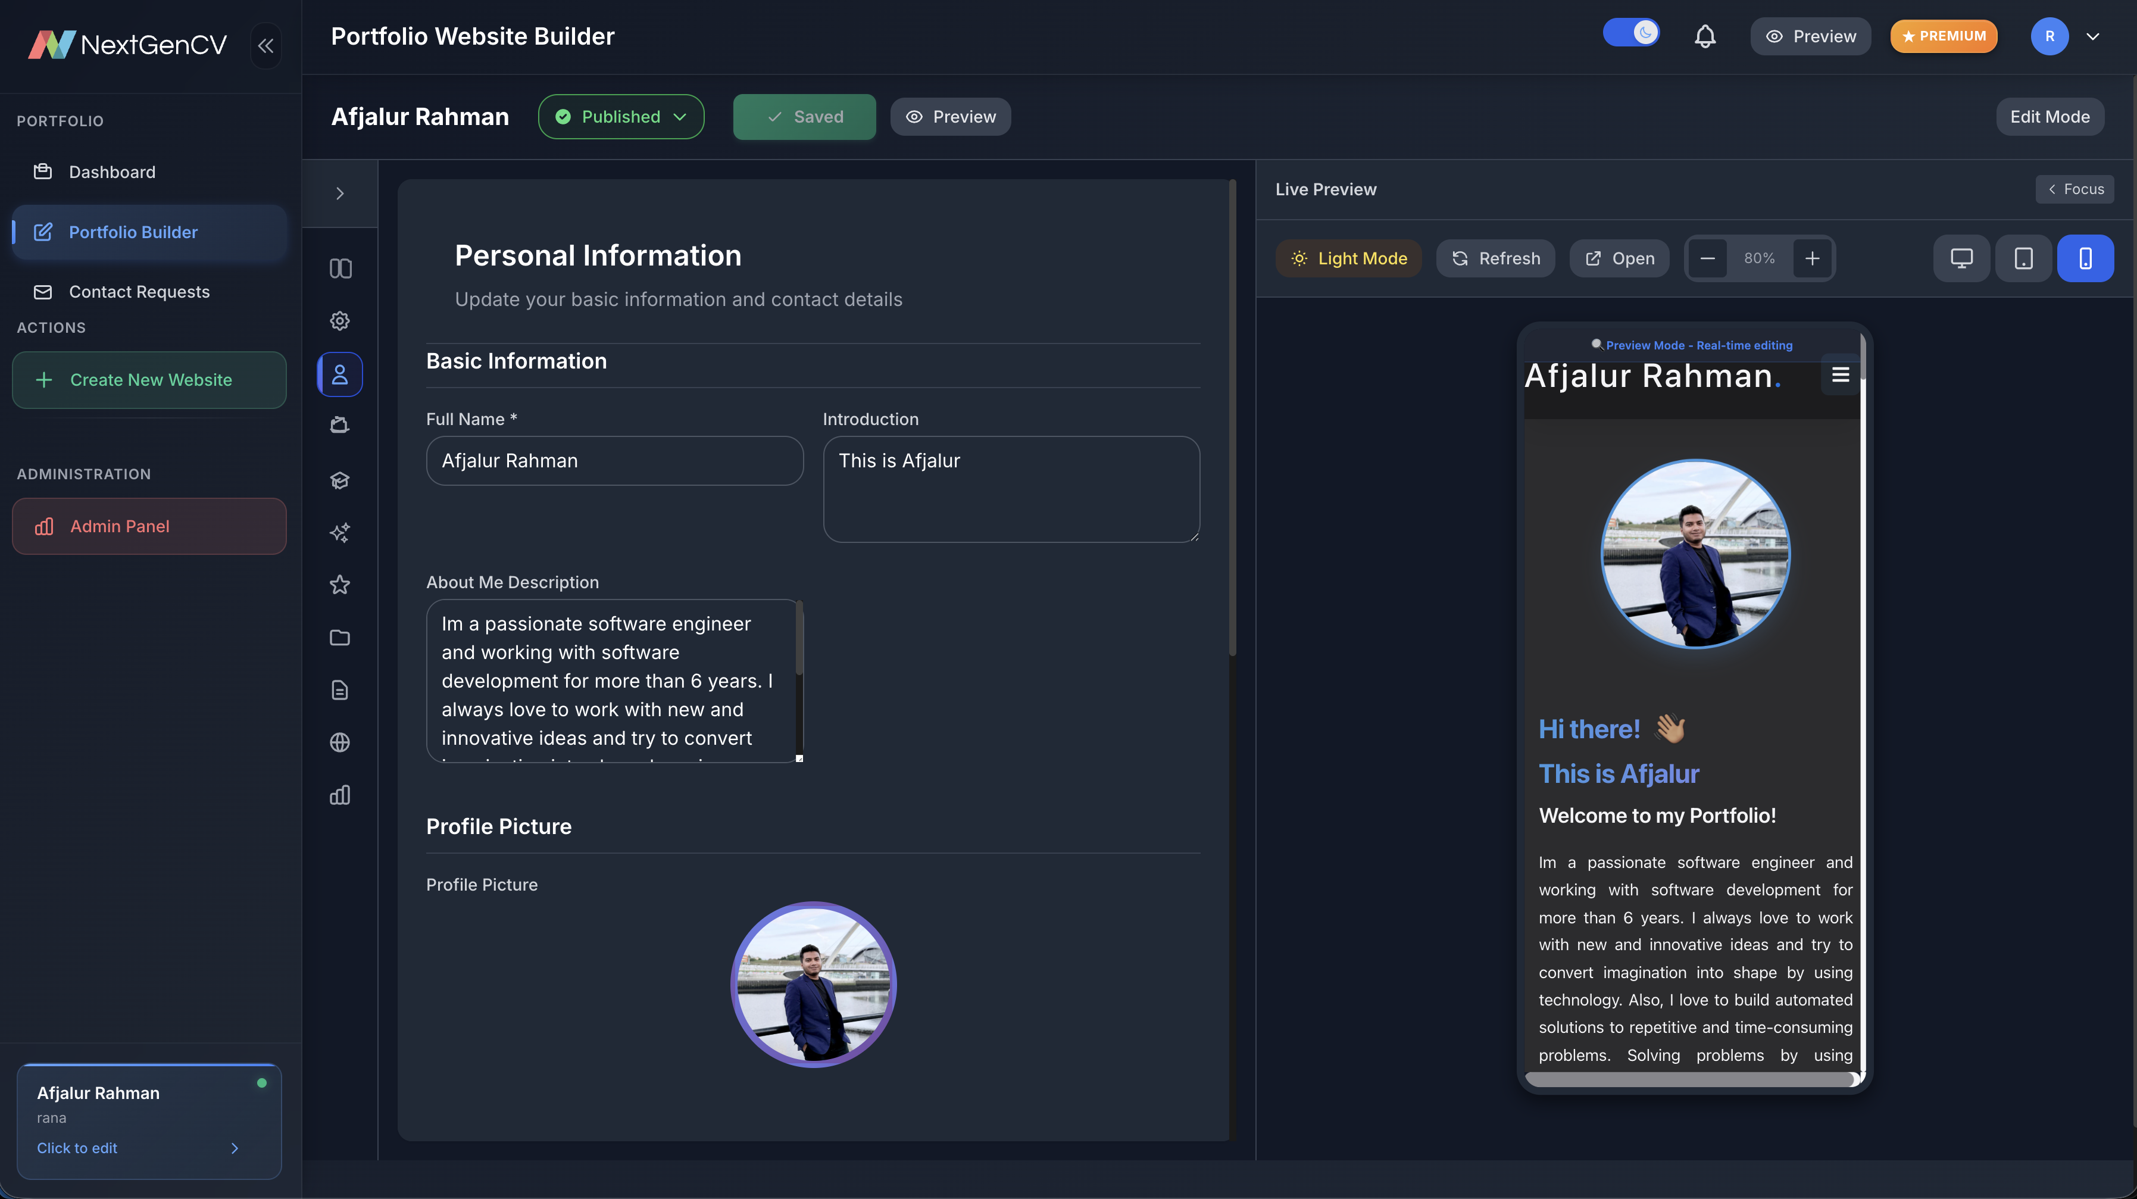Switch preview to desktop view
The image size is (2137, 1199).
[x=1961, y=258]
